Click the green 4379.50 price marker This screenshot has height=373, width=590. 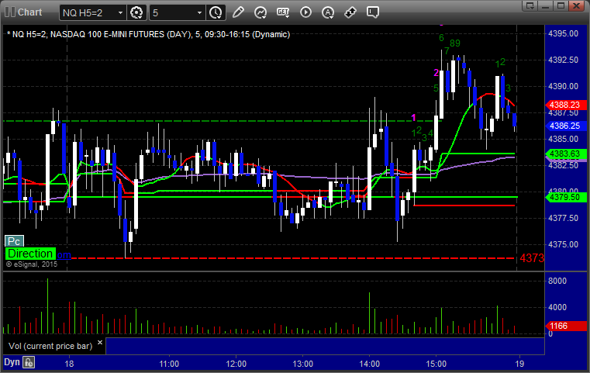(x=566, y=197)
